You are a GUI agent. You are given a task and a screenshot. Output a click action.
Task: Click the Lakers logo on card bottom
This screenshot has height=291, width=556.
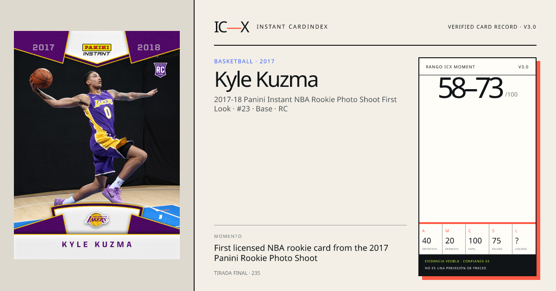(x=97, y=219)
